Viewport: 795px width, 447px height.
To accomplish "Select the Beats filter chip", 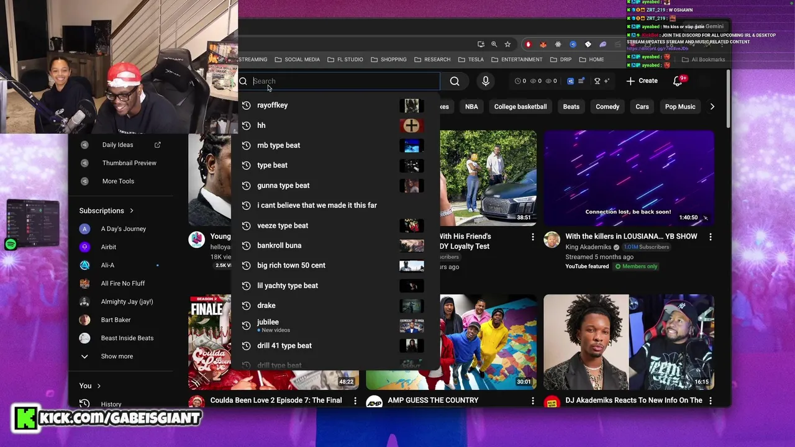I will coord(571,107).
